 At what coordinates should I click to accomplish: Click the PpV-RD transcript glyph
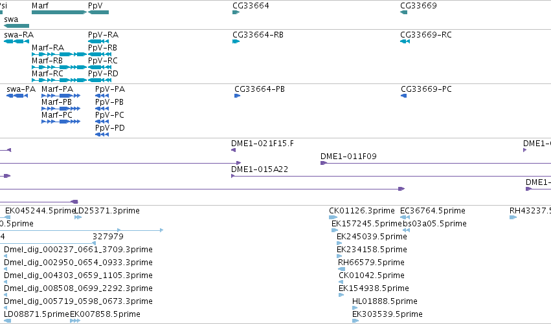point(100,80)
